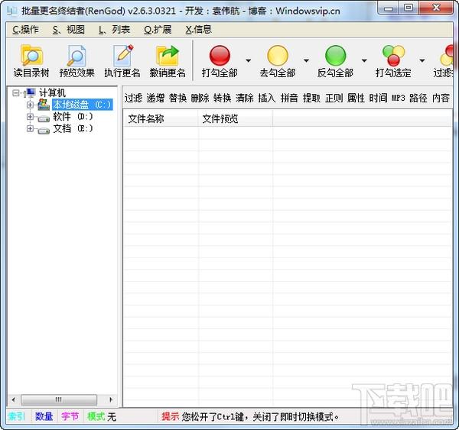
Task: Switch to the 拼音 tab
Action: [x=289, y=98]
